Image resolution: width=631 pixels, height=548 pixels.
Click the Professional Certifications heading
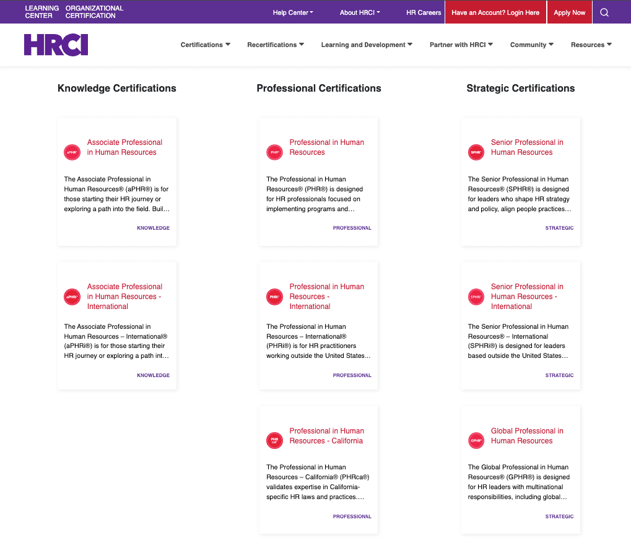[319, 88]
